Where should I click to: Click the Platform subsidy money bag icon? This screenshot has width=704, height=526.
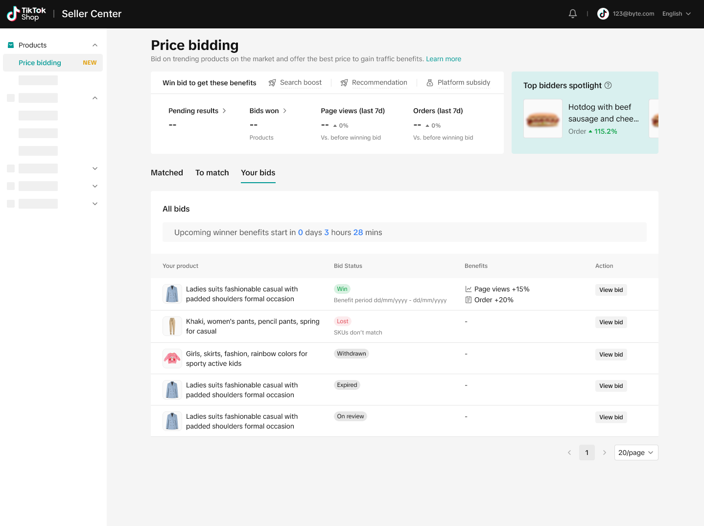tap(430, 83)
